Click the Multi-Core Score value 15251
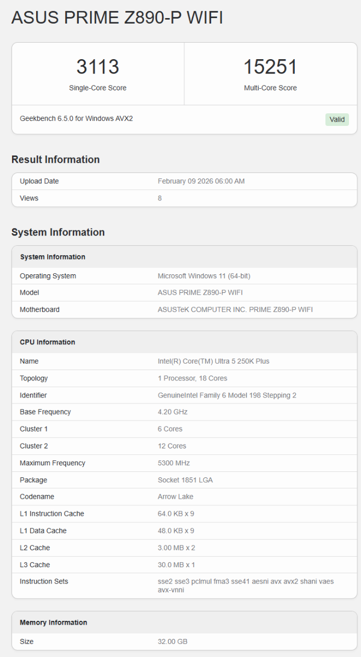Screen dimensions: 361x657 pos(270,67)
